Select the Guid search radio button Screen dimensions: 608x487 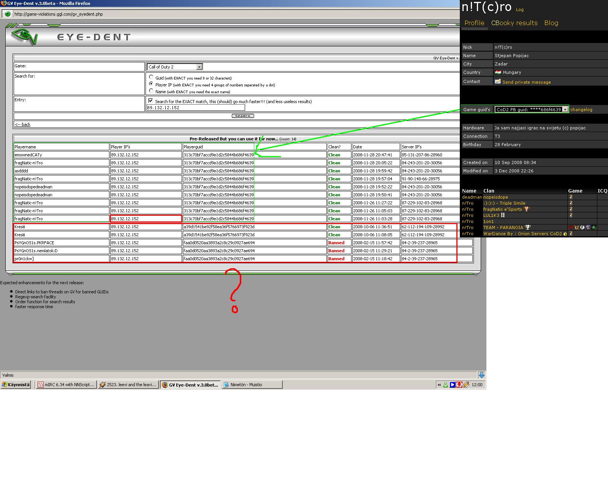[x=151, y=77]
